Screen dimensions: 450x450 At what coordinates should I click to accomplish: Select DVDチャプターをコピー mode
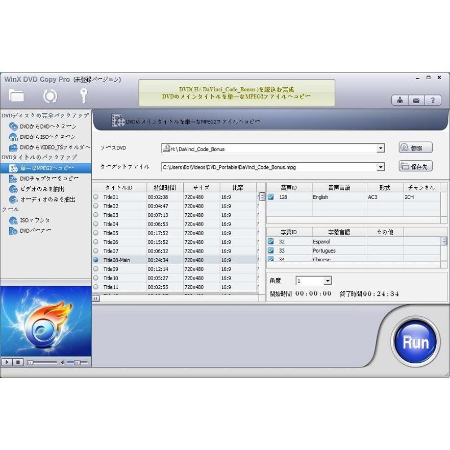46,179
